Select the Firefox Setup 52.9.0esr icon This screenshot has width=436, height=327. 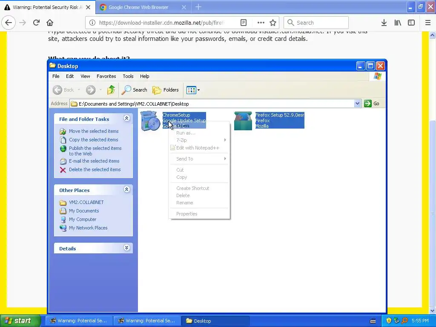coord(243,120)
